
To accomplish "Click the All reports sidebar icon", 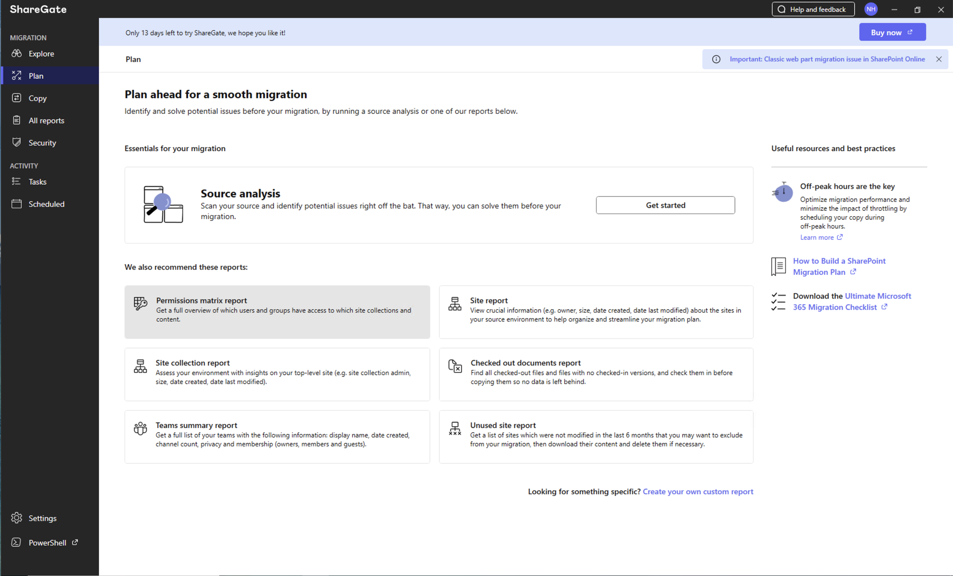I will pyautogui.click(x=17, y=120).
